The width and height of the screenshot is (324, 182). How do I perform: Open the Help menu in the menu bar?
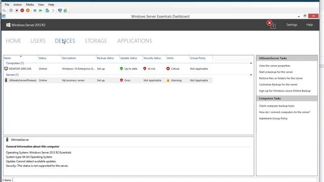(51, 5)
